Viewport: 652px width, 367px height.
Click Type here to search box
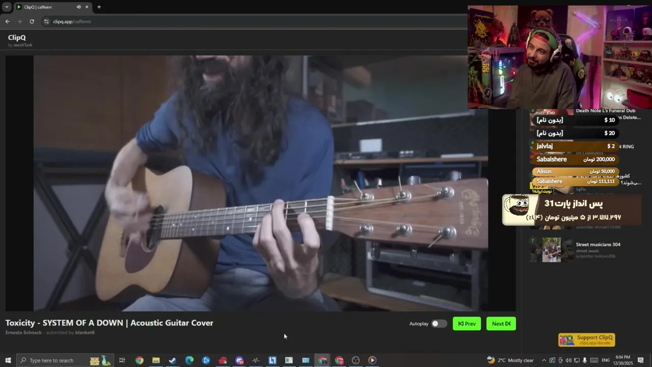(x=65, y=360)
